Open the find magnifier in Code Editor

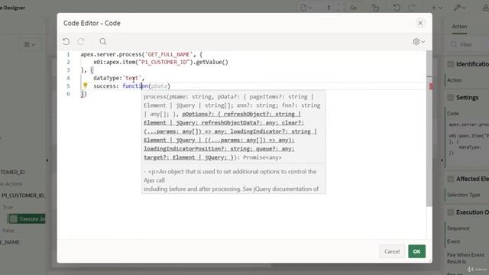(x=103, y=41)
